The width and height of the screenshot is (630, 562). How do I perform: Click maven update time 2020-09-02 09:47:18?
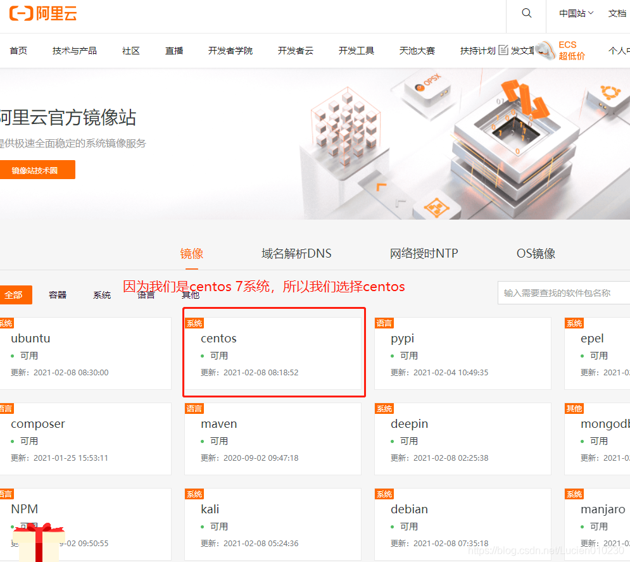[261, 458]
